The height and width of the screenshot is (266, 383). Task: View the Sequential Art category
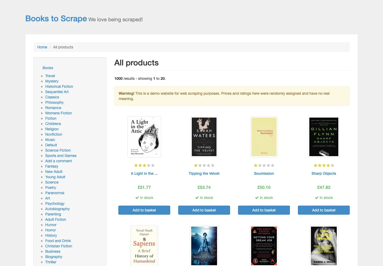click(x=57, y=92)
